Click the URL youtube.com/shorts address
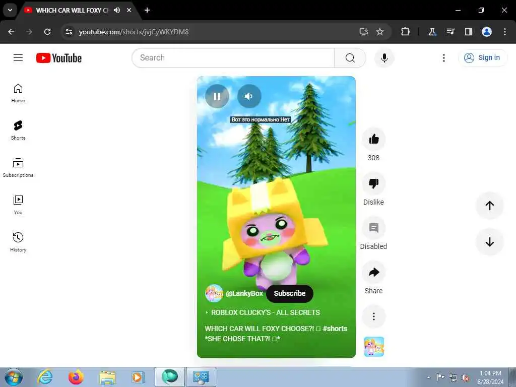 (x=134, y=32)
